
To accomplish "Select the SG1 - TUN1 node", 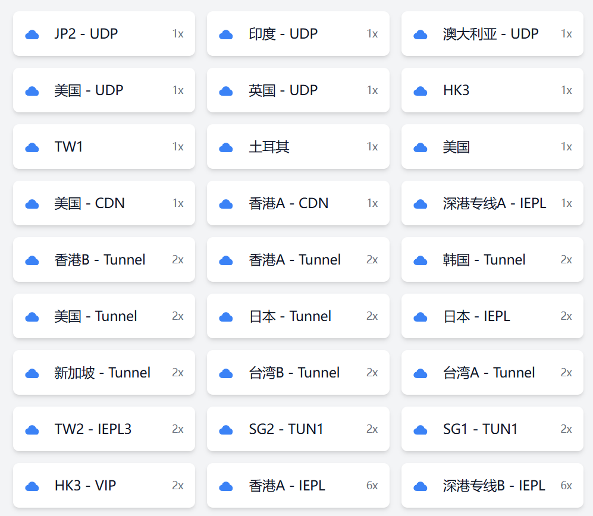I will click(492, 429).
